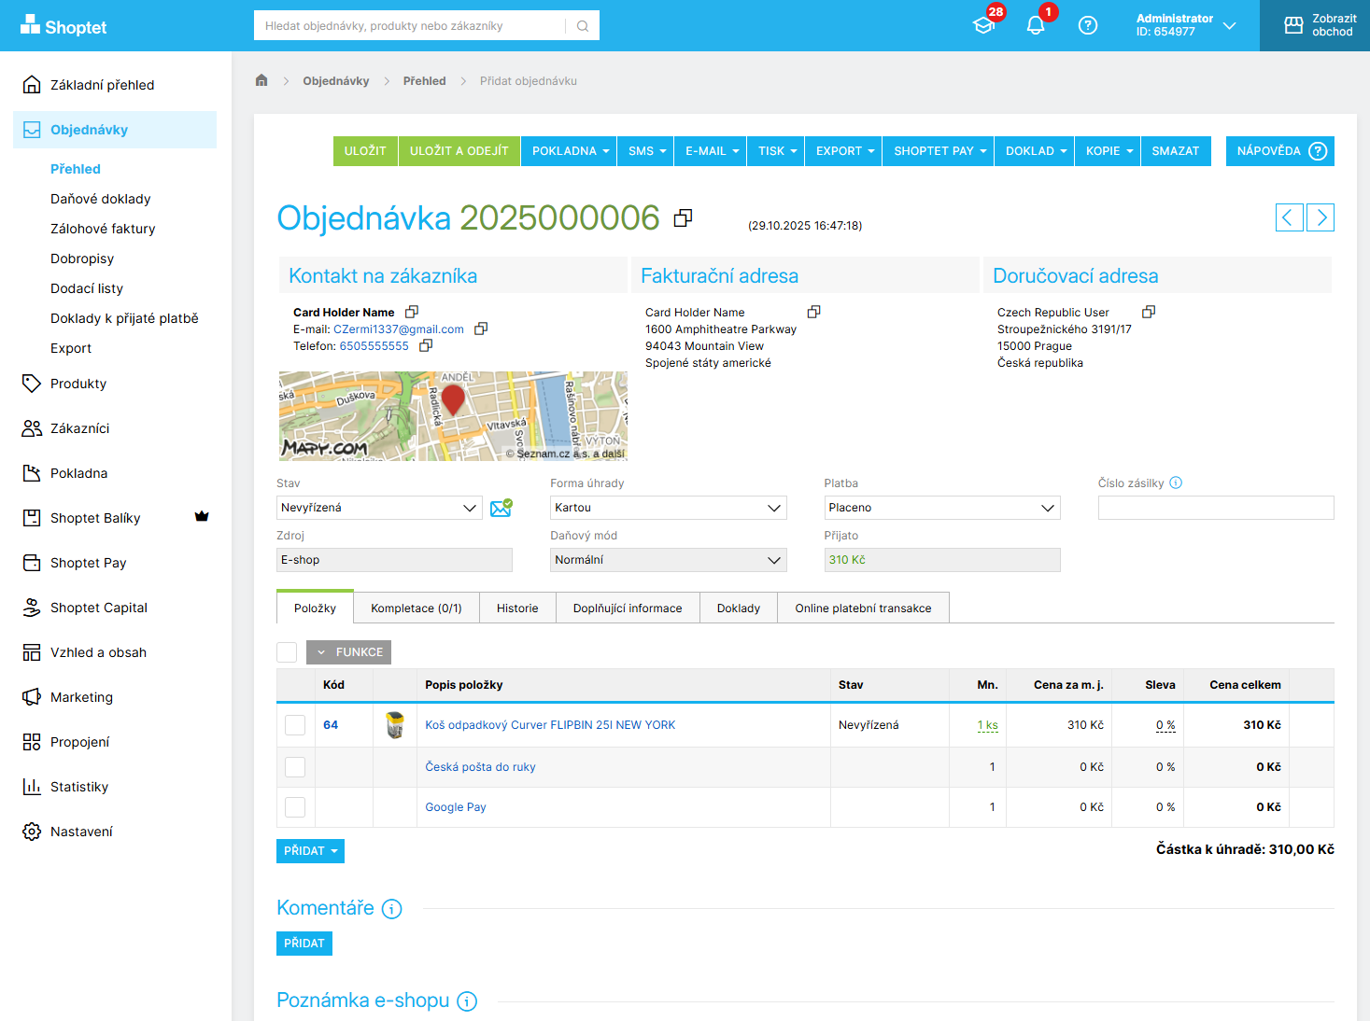The width and height of the screenshot is (1370, 1021).
Task: Copy order number using the copy icon
Action: tap(683, 217)
